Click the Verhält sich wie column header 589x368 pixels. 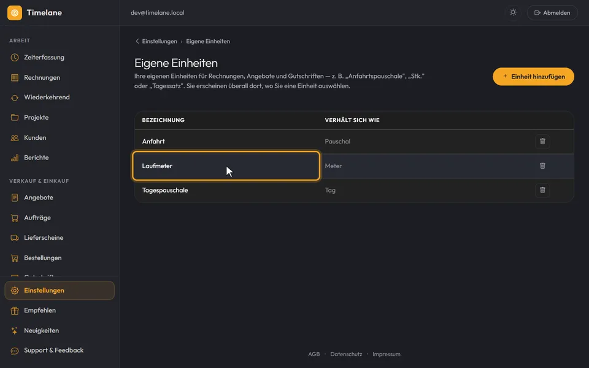pos(352,120)
